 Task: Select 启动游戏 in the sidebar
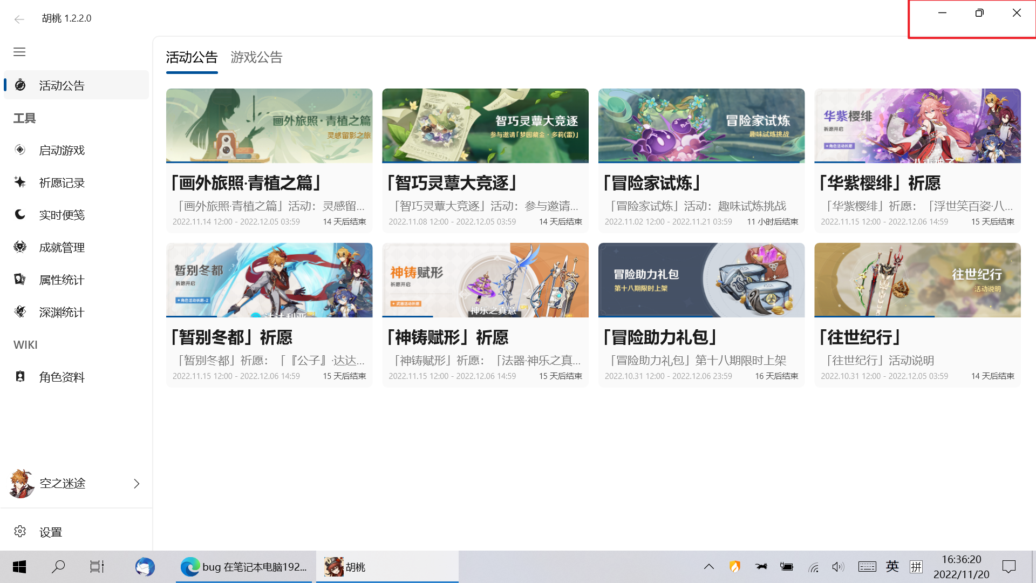61,150
